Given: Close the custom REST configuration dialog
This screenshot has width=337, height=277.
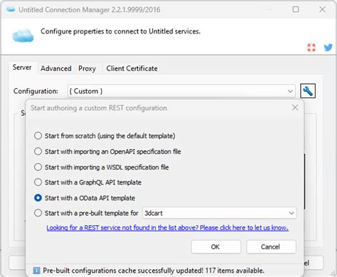Looking at the screenshot, I should (295, 108).
